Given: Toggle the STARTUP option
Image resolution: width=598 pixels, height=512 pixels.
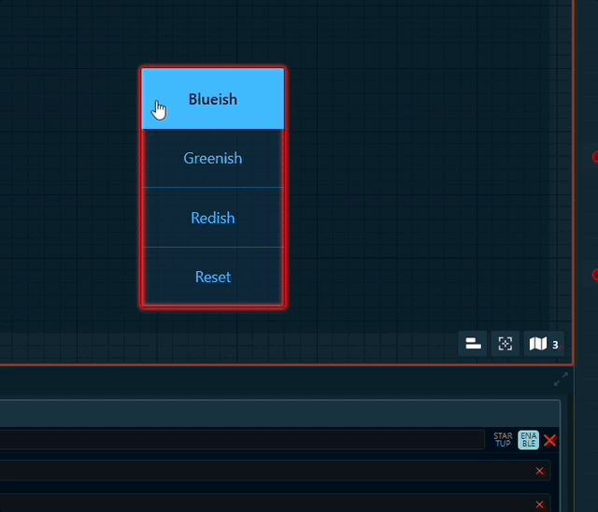Looking at the screenshot, I should pyautogui.click(x=503, y=440).
